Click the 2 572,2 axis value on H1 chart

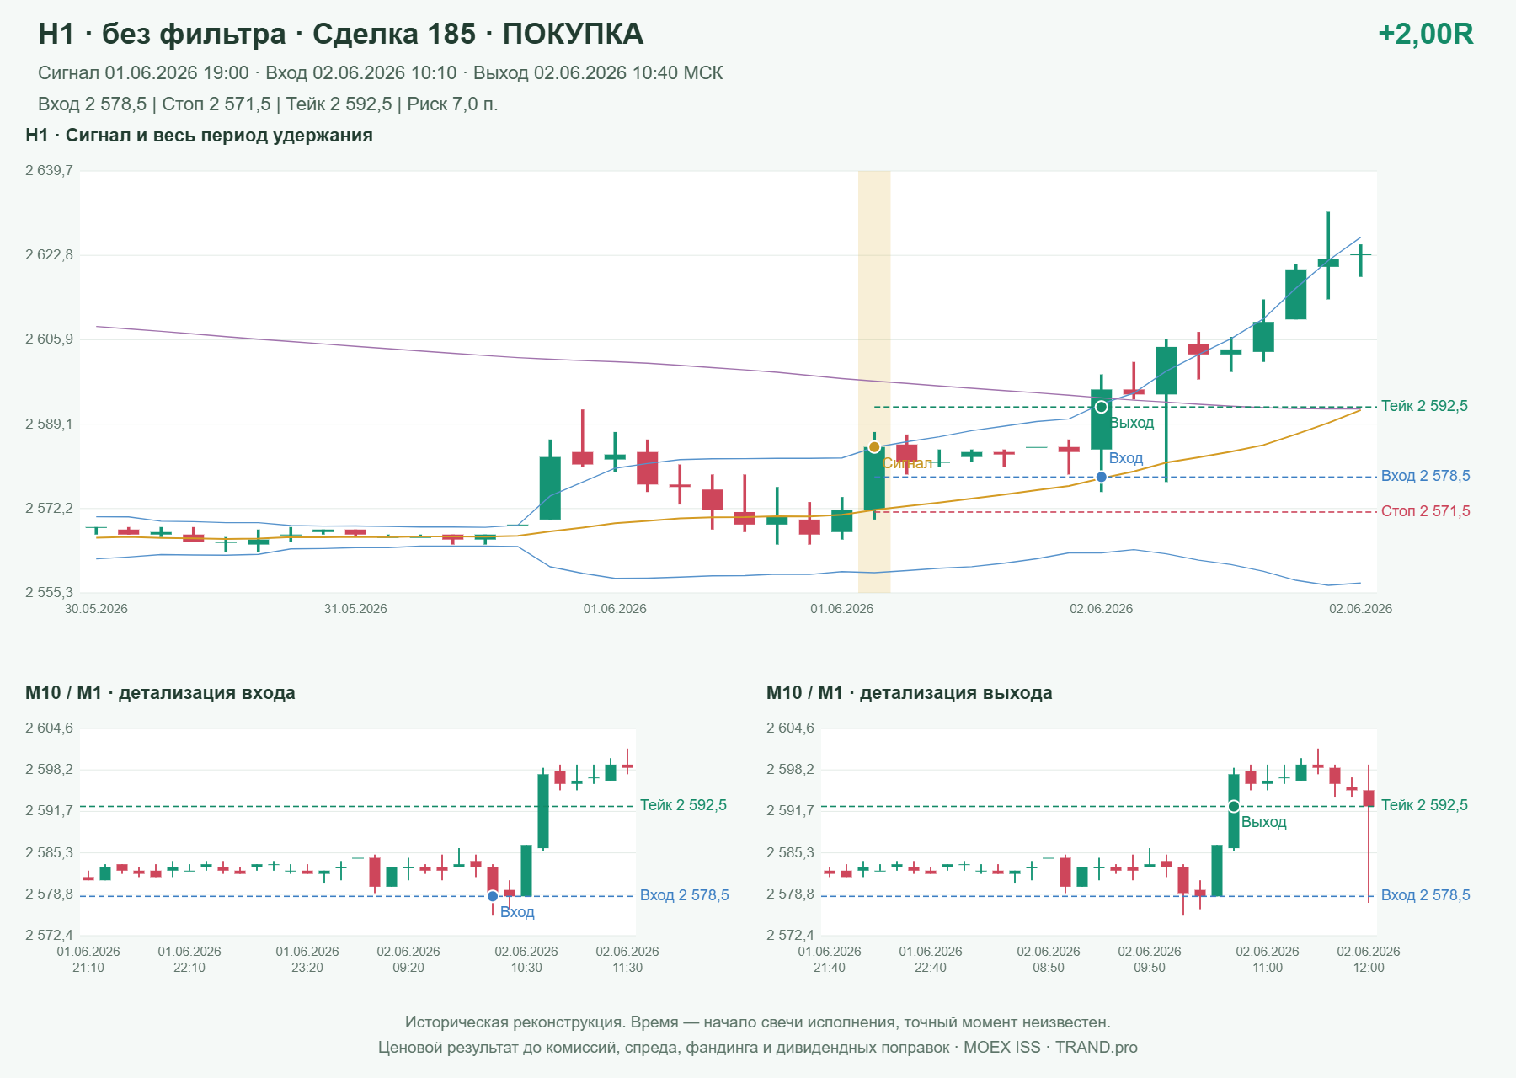[49, 508]
